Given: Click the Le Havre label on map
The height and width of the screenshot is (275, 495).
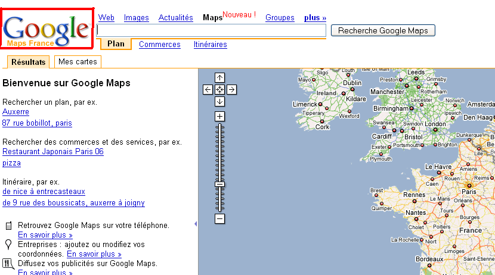Looking at the screenshot, I should (438, 167).
